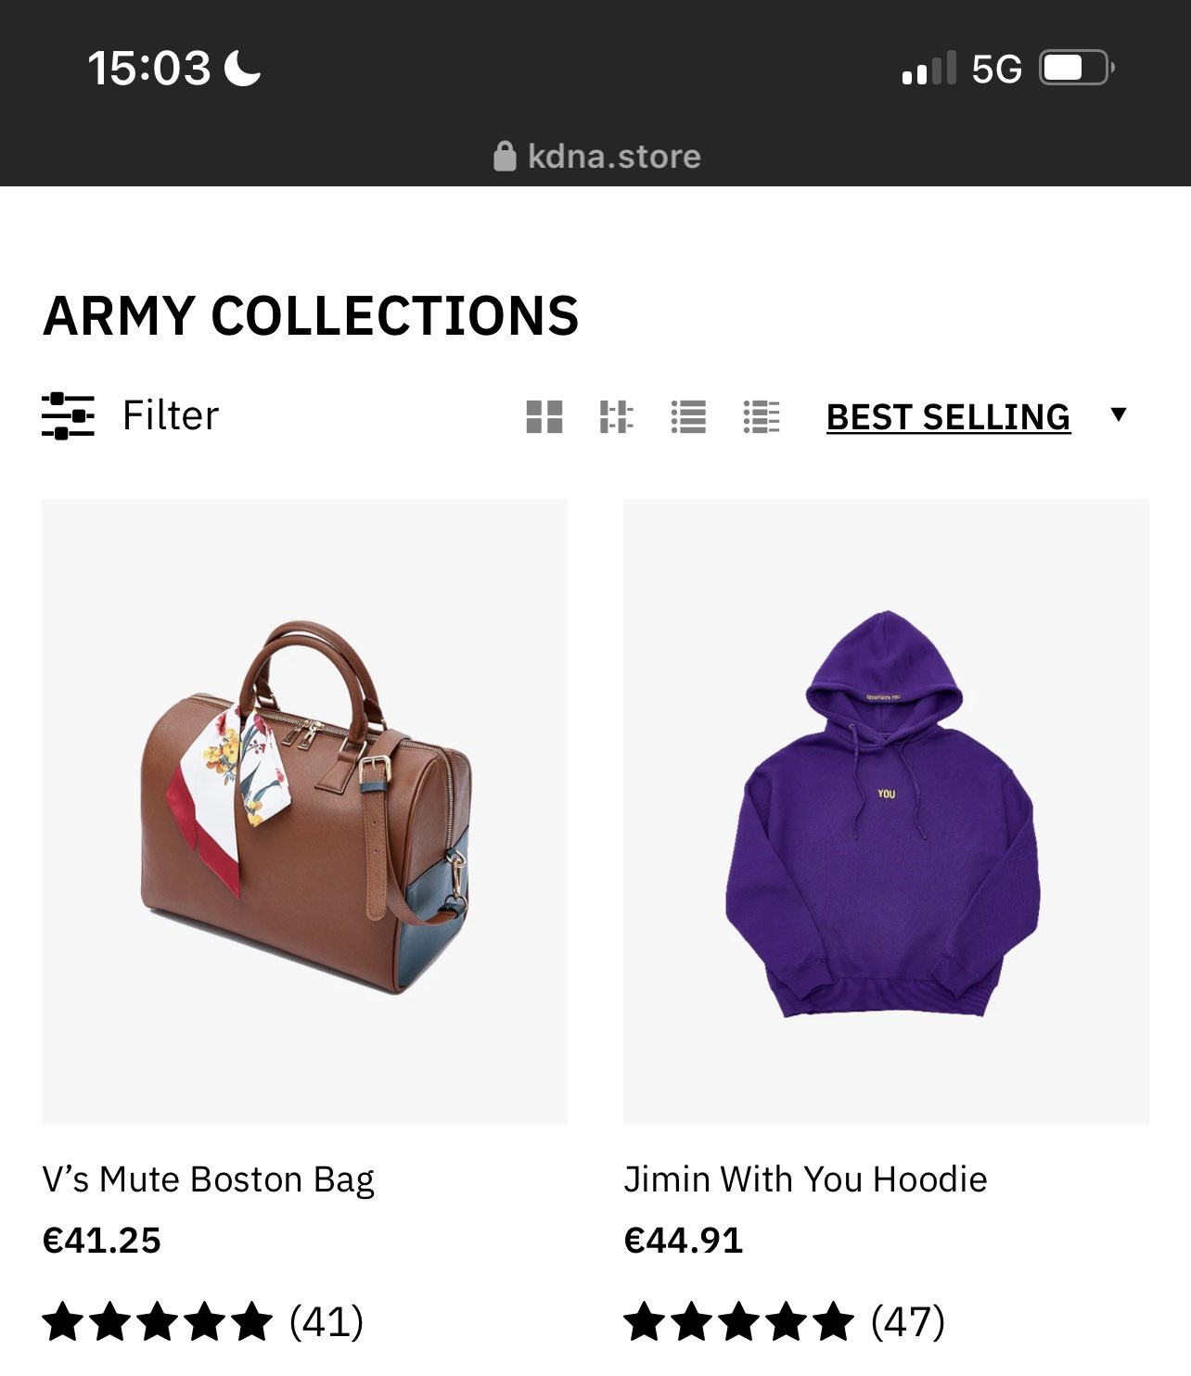Click the sort dropdown arrow
This screenshot has height=1376, width=1191.
coord(1119,414)
